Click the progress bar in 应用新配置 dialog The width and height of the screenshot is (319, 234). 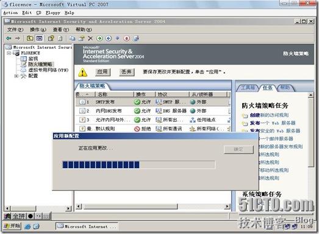[x=138, y=165]
